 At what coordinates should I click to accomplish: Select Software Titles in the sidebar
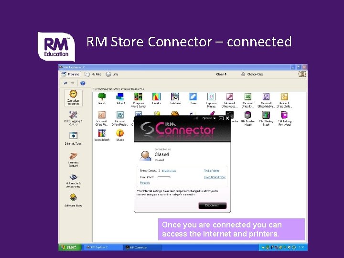coord(73,201)
